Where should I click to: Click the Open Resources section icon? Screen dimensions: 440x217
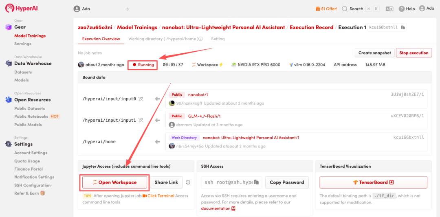(9, 100)
